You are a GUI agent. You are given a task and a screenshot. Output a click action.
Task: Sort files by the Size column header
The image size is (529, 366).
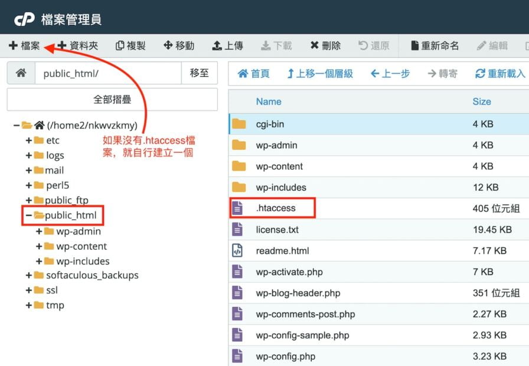pyautogui.click(x=482, y=102)
